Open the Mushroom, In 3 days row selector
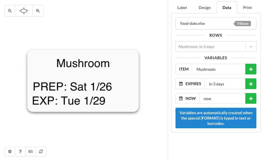 pyautogui.click(x=211, y=47)
